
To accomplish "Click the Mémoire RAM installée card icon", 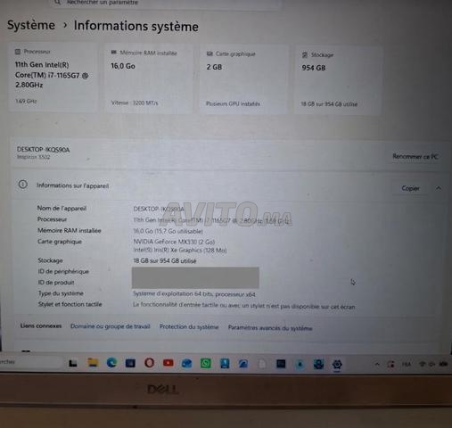I will click(x=114, y=53).
